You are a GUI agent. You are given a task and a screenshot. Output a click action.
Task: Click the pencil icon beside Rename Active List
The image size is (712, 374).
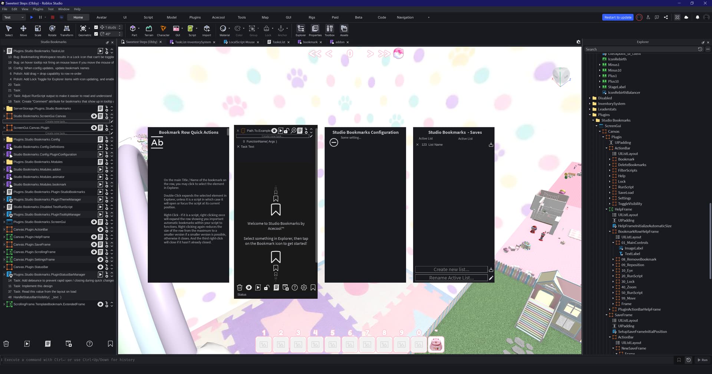[491, 278]
